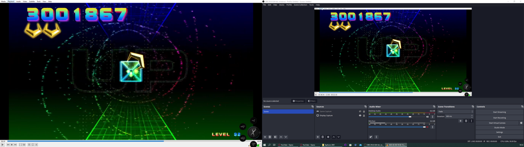Toggle VLC random shuffle
This screenshot has width=524, height=147.
point(36,145)
